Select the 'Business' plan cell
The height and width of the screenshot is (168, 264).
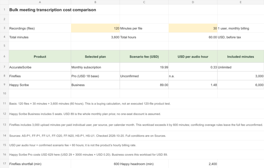(95, 85)
